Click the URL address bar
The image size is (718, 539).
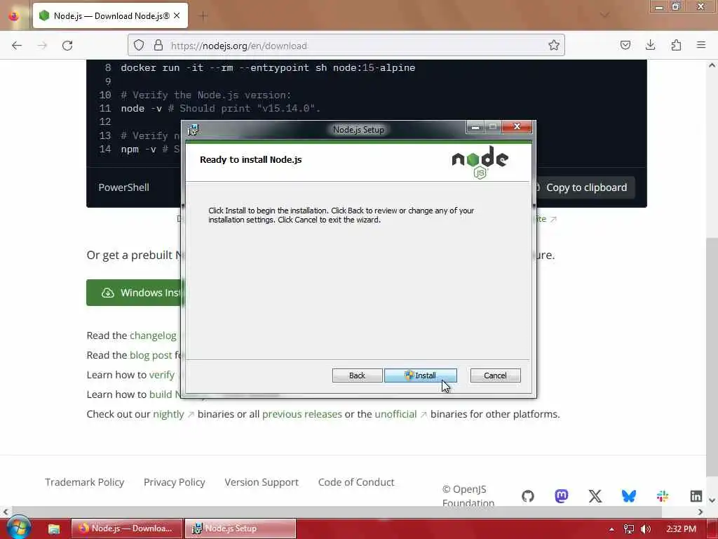(x=346, y=46)
